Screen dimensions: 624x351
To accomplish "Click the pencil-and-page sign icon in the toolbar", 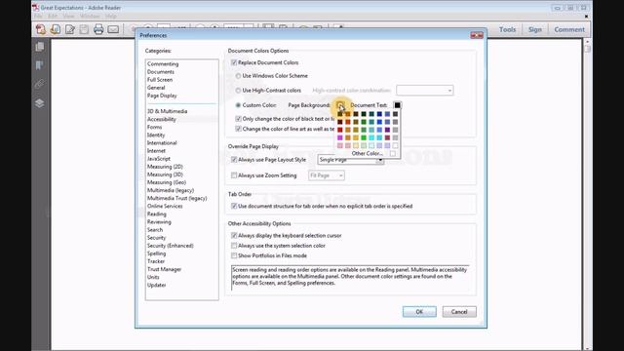I will pyautogui.click(x=70, y=29).
